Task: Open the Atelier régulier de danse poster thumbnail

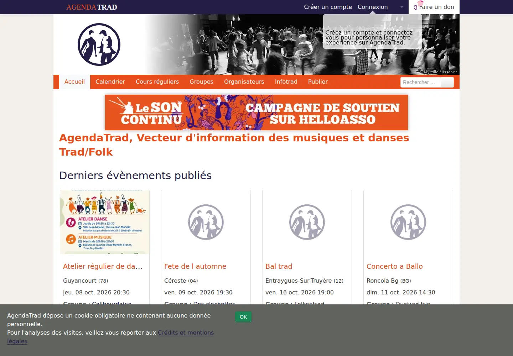Action: pos(105,222)
